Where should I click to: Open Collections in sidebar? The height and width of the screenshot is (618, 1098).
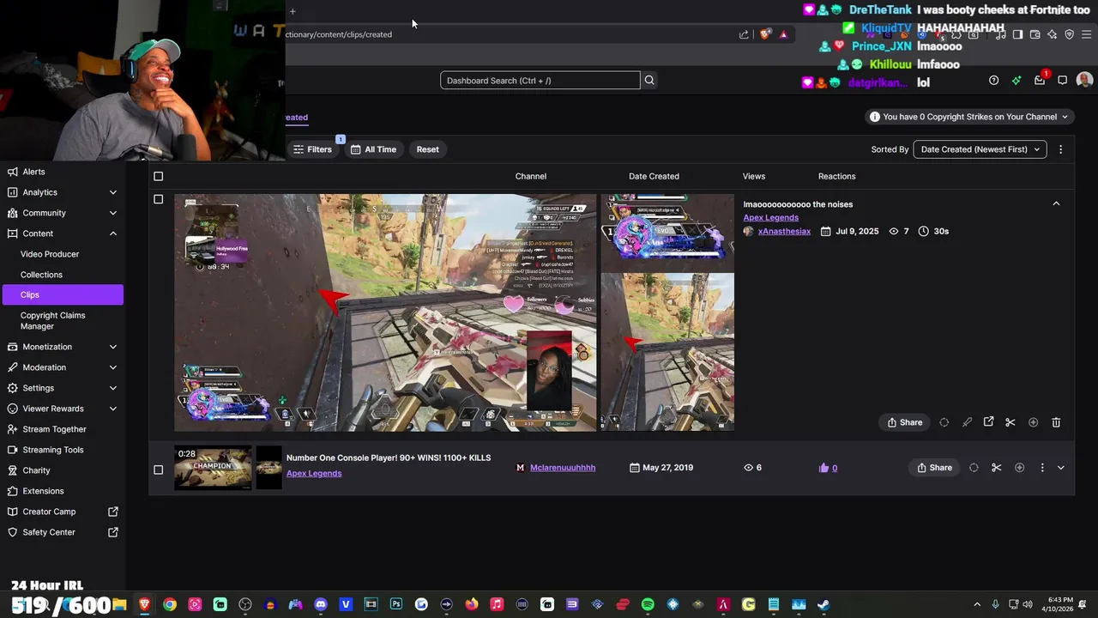click(41, 275)
